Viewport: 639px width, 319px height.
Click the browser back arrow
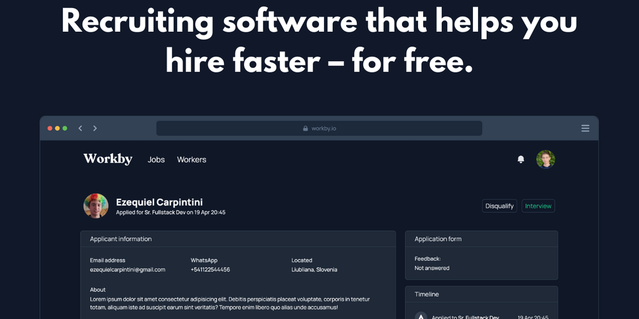[80, 128]
